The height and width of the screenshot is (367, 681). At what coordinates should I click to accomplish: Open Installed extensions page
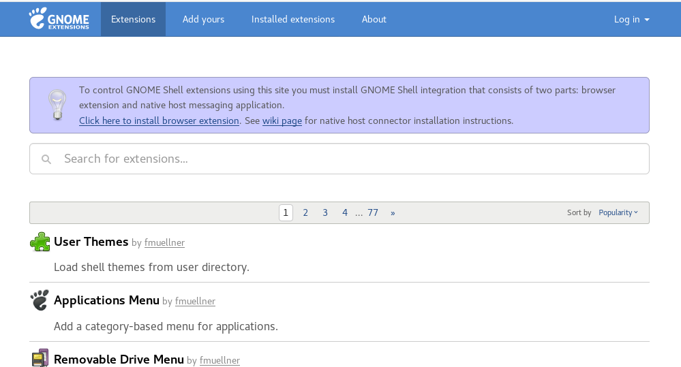(x=293, y=19)
